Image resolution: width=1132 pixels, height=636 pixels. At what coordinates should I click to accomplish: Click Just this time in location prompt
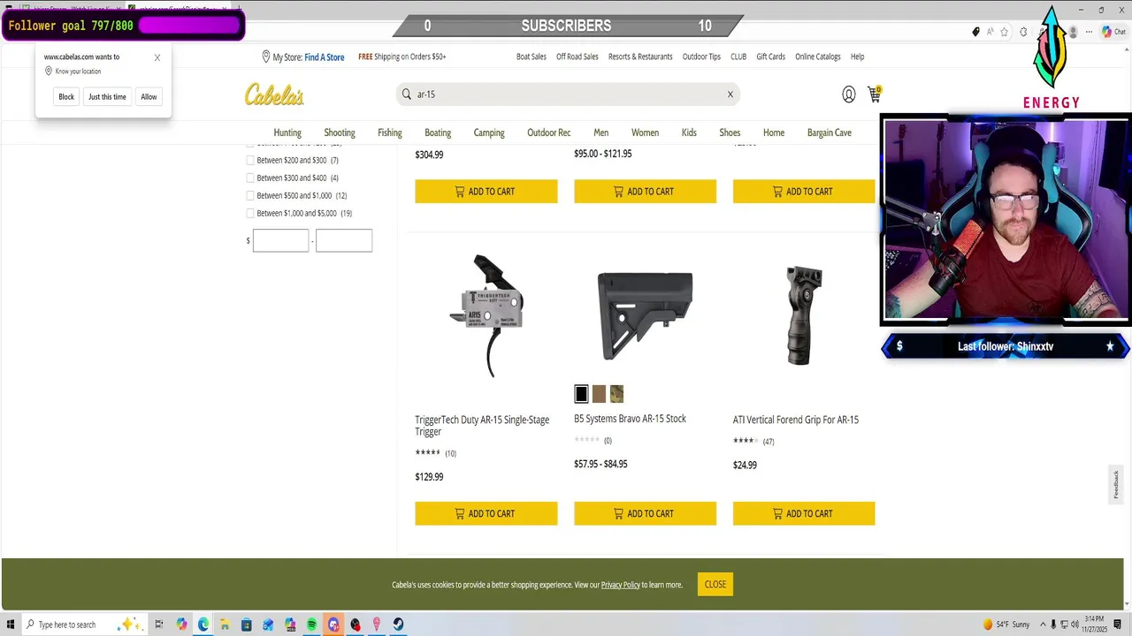107,97
